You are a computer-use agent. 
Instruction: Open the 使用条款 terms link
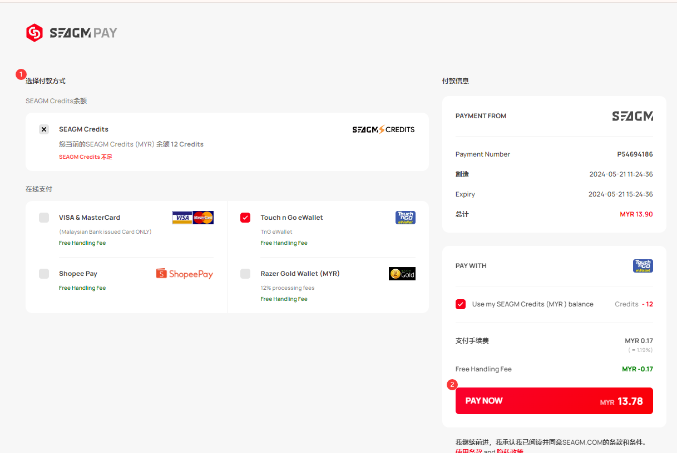(469, 451)
